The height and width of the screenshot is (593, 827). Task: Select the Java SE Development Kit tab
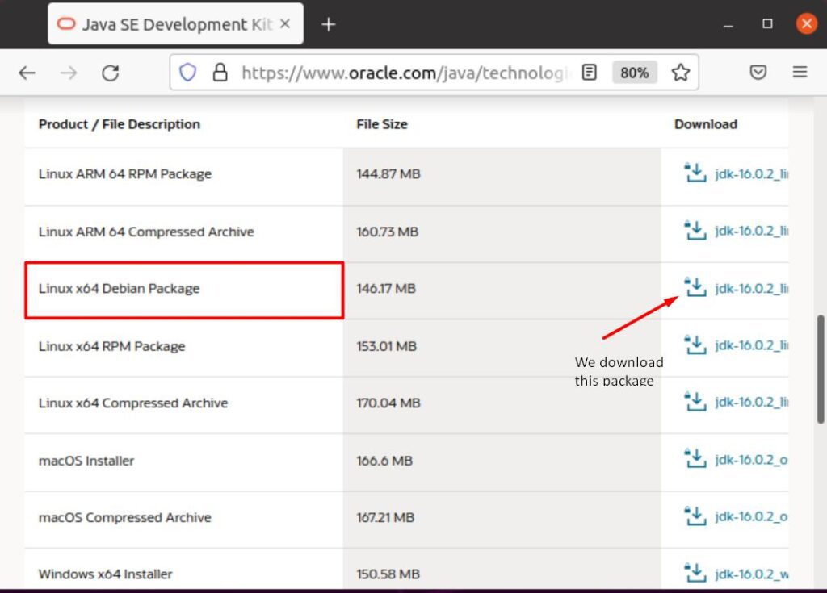pyautogui.click(x=162, y=23)
